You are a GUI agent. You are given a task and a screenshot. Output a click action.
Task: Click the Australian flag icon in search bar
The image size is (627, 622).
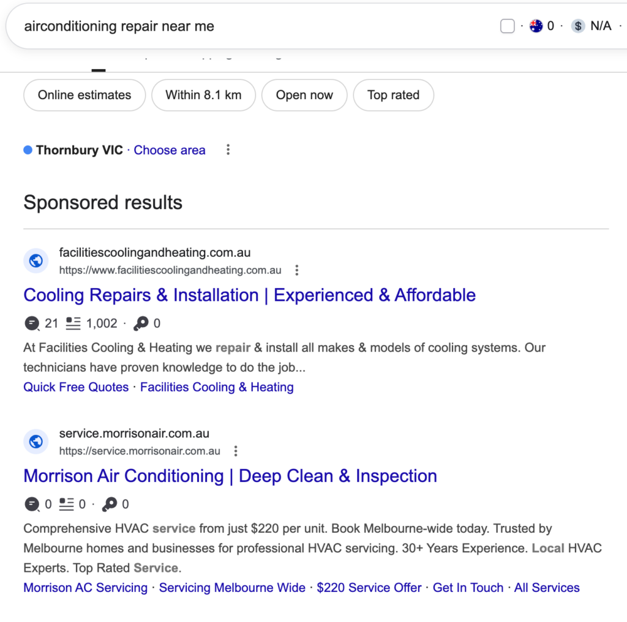pyautogui.click(x=536, y=26)
